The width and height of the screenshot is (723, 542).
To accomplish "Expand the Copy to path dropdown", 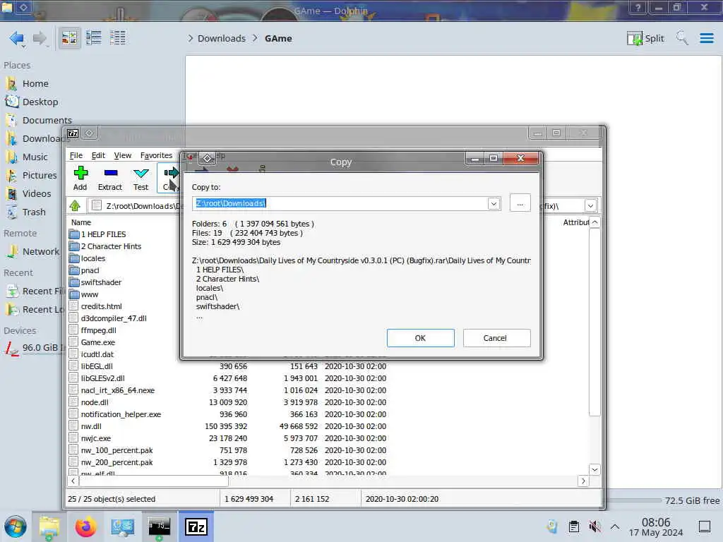I will pos(494,203).
